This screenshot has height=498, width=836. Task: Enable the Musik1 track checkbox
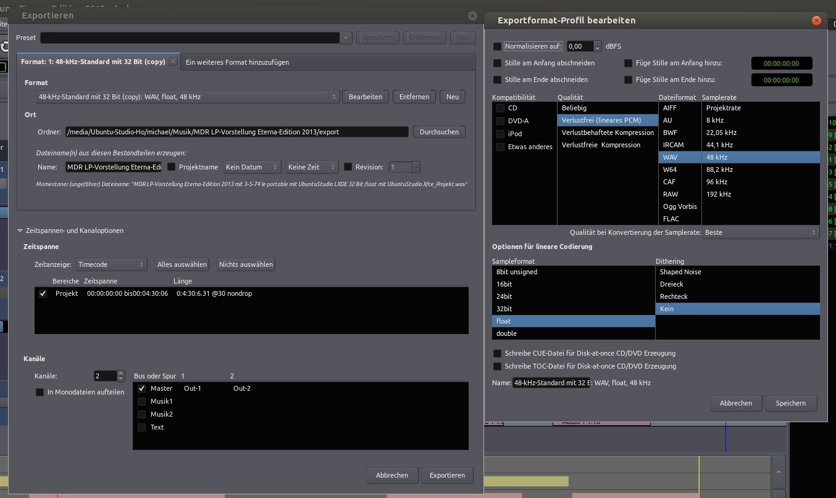tap(142, 401)
